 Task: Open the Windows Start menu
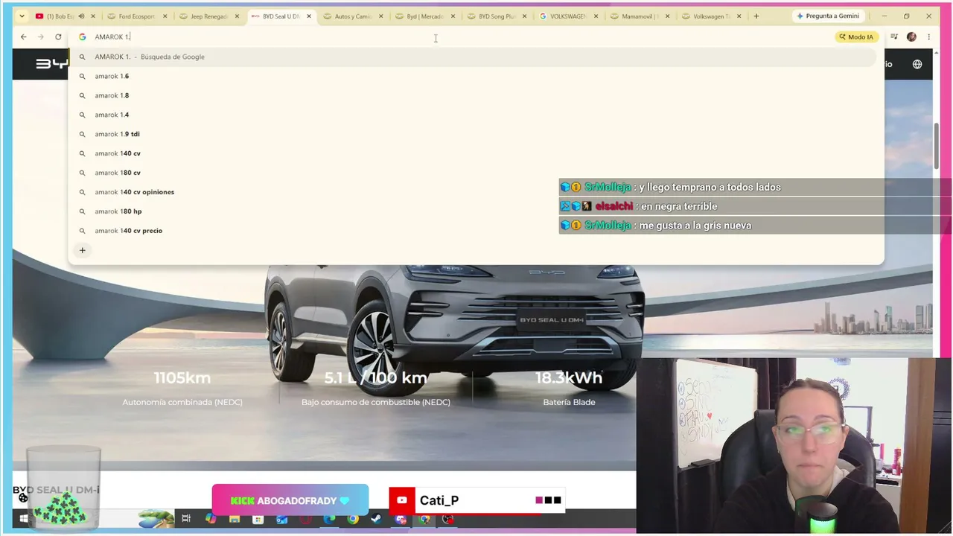point(24,519)
